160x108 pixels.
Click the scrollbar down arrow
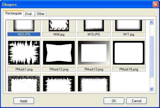click(x=152, y=89)
